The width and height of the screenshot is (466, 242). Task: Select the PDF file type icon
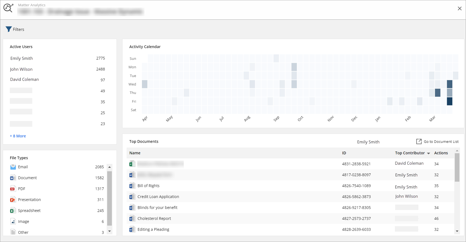(13, 189)
